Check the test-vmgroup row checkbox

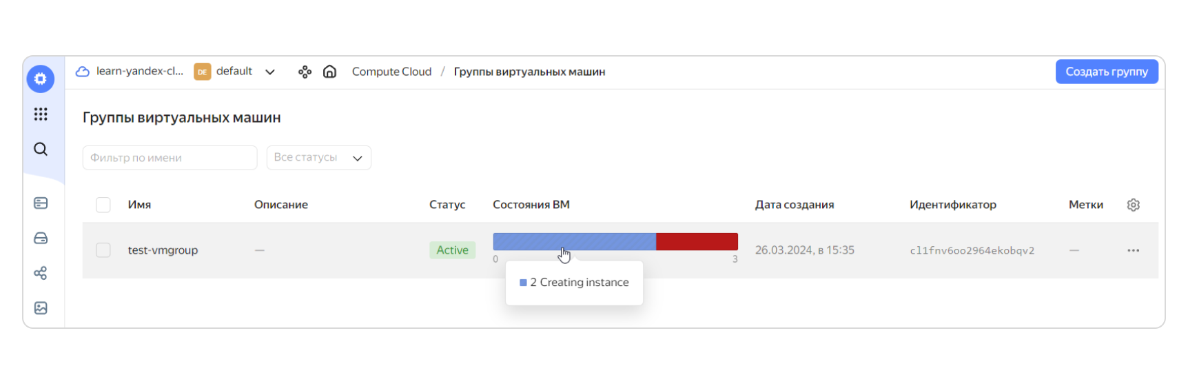pyautogui.click(x=103, y=250)
